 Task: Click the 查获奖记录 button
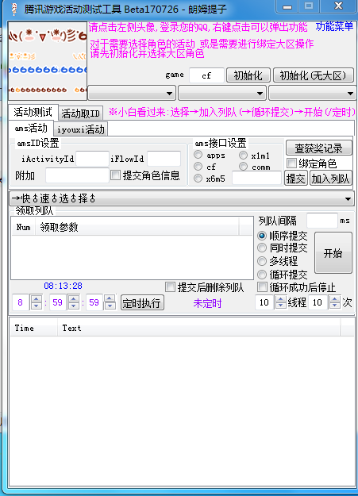click(319, 148)
